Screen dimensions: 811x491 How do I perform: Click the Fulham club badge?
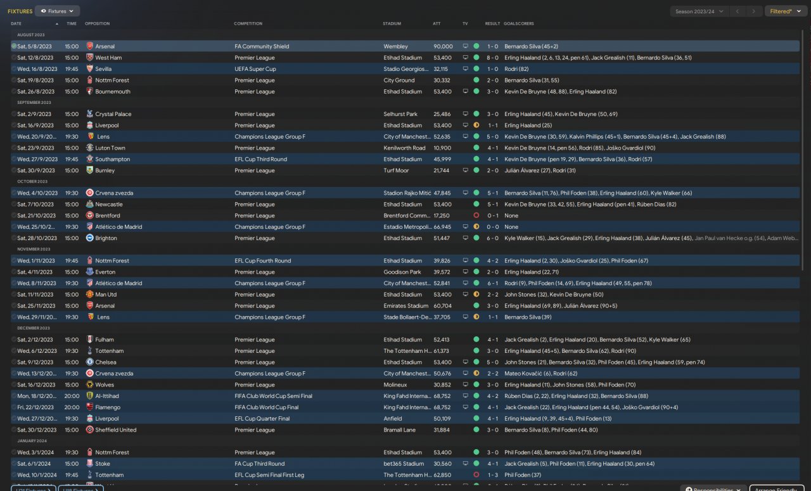89,340
